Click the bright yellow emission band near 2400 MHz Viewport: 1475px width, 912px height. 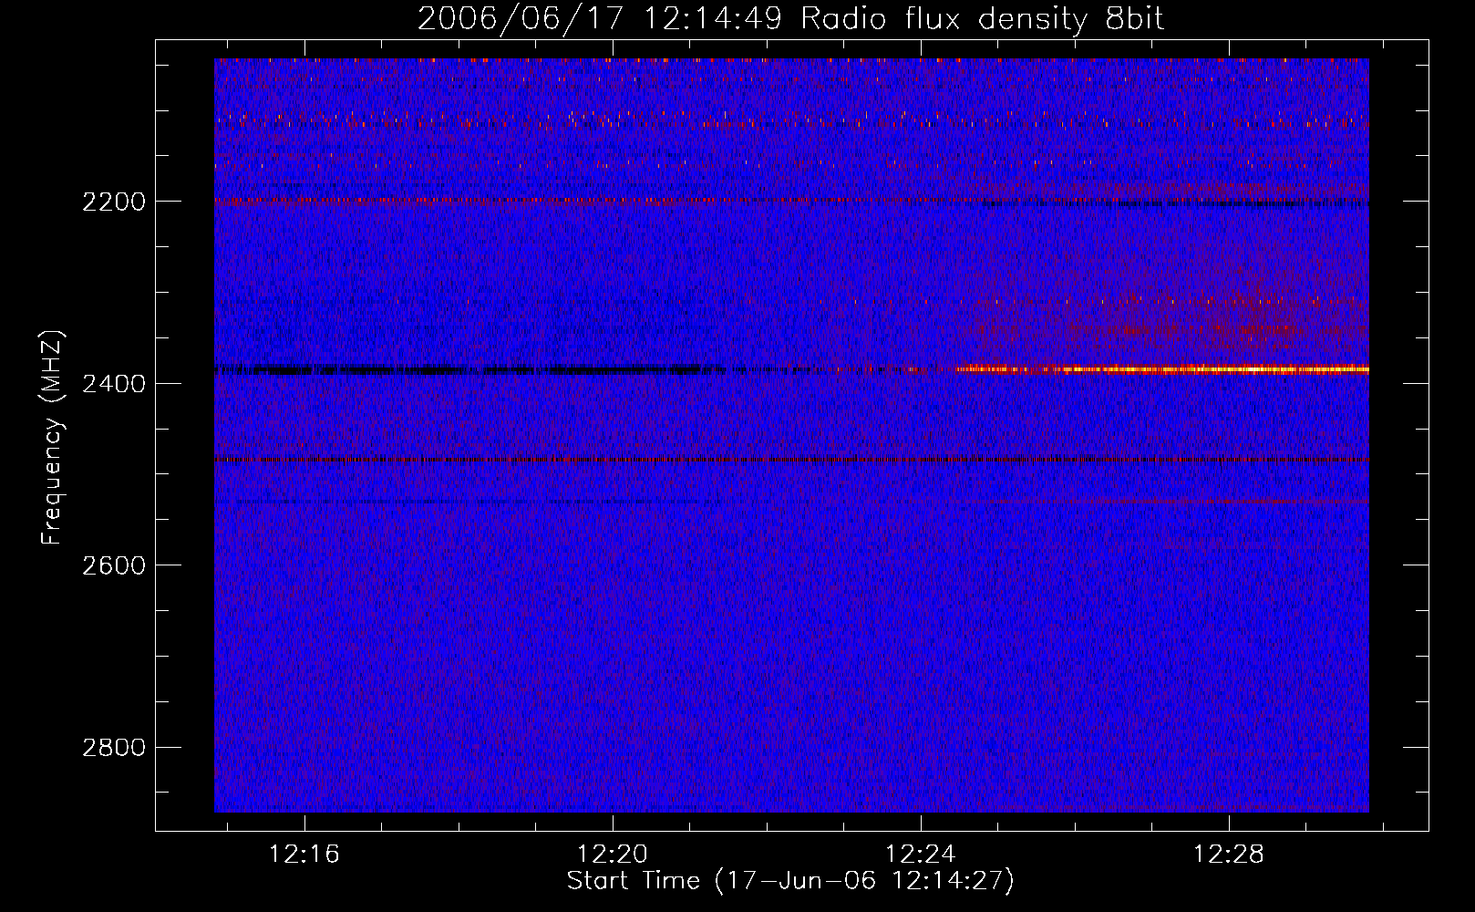(x=1162, y=369)
